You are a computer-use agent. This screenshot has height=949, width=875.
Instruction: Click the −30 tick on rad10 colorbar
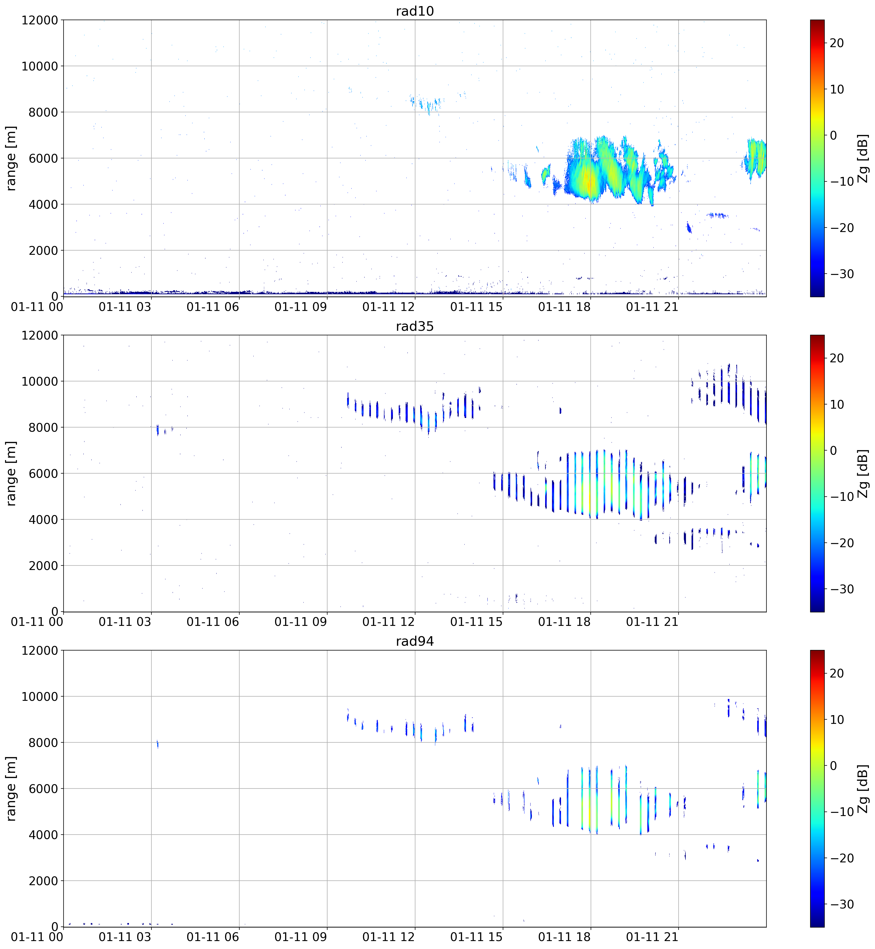[842, 274]
